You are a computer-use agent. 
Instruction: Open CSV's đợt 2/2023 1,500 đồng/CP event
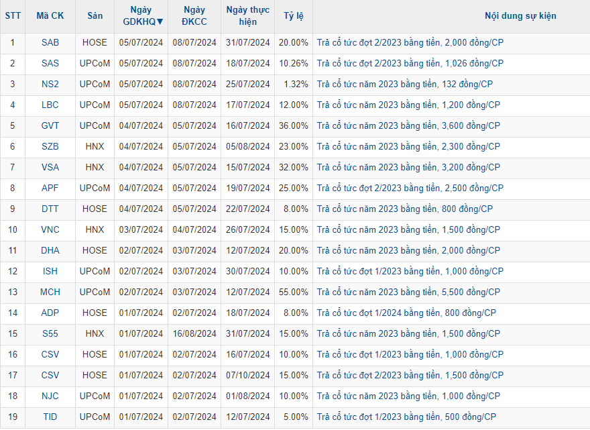(410, 375)
